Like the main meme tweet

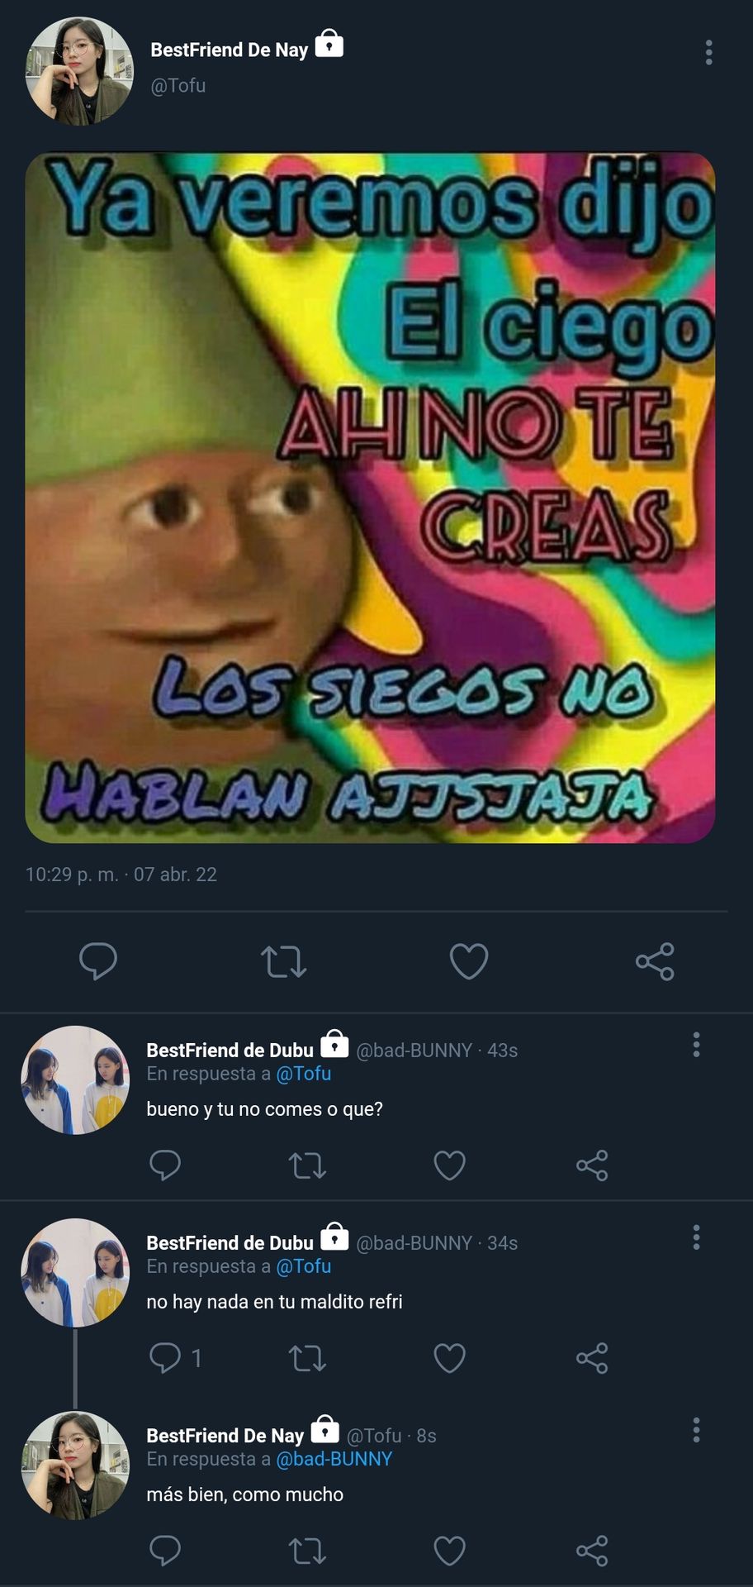[469, 961]
